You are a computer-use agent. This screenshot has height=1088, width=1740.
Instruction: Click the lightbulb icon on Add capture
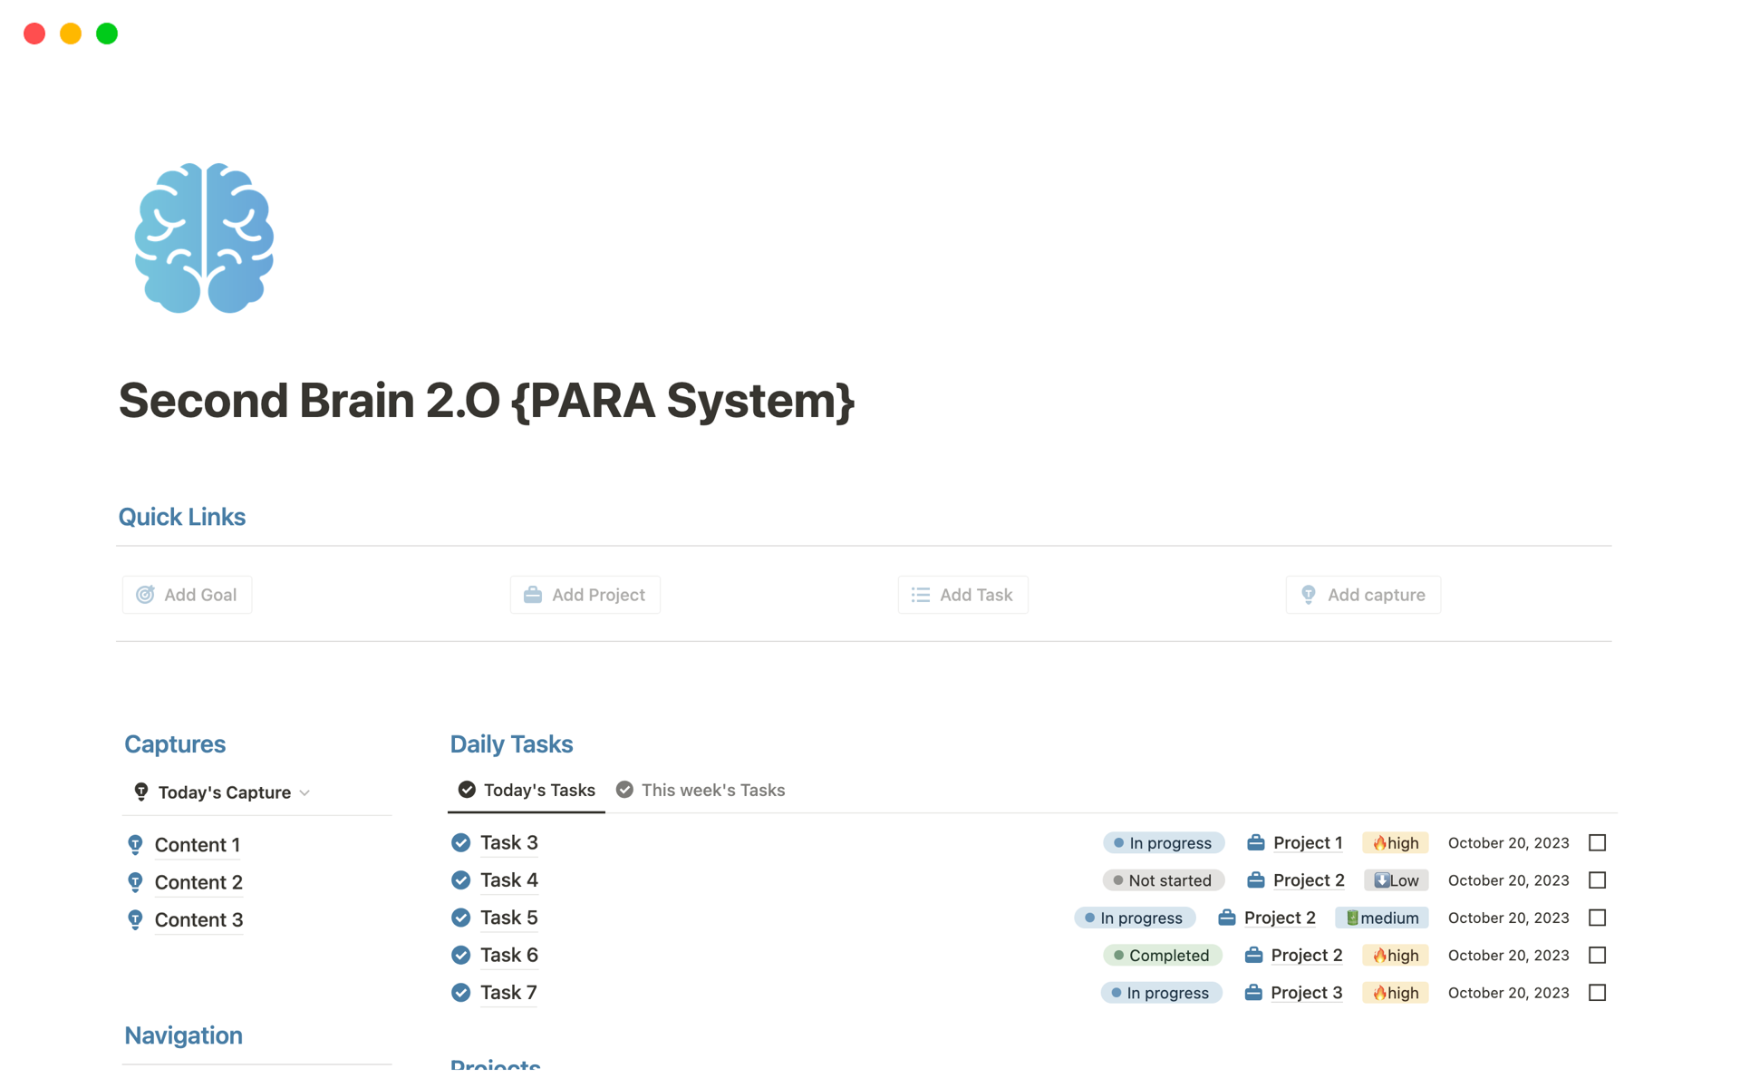click(x=1309, y=595)
